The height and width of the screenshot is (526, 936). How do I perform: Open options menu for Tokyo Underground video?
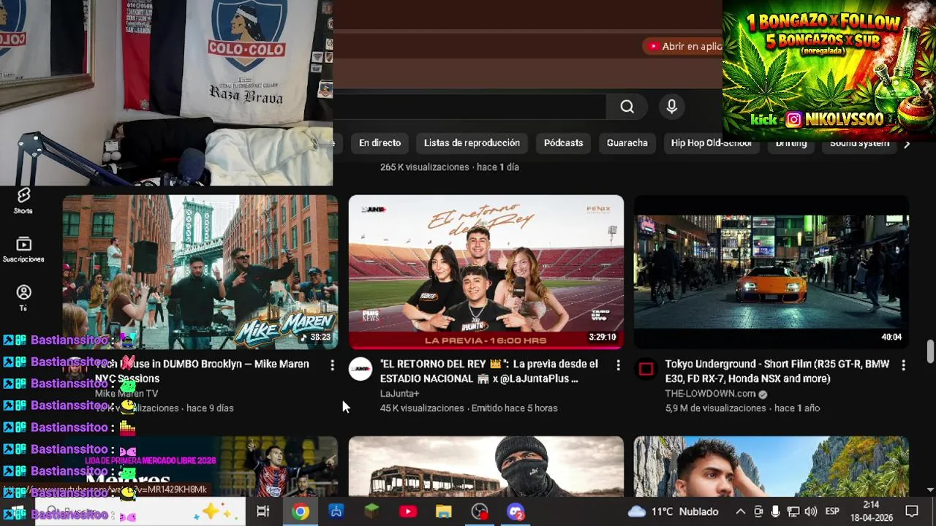[x=903, y=365]
